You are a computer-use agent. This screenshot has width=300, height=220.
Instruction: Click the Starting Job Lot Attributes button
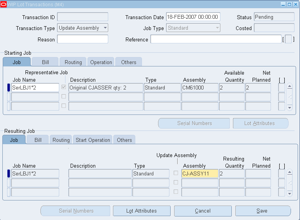coord(260,123)
